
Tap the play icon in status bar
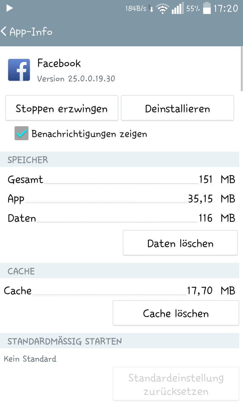[9, 9]
